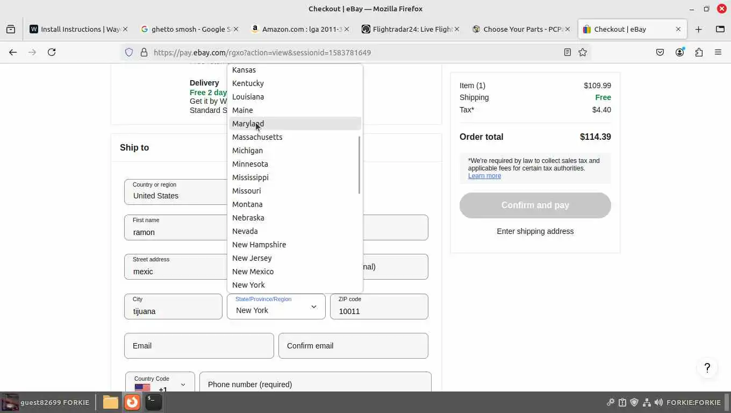The width and height of the screenshot is (731, 413).
Task: Show site security lock information
Action: point(144,52)
